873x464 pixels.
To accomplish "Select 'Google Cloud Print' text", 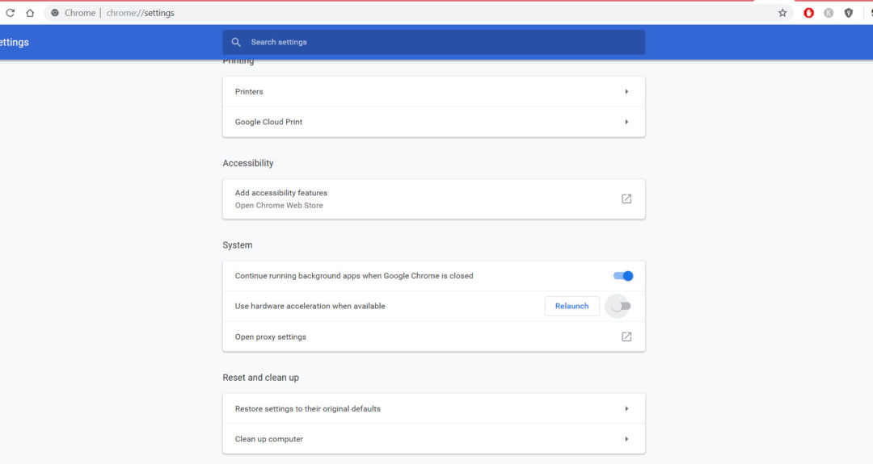I will click(268, 122).
